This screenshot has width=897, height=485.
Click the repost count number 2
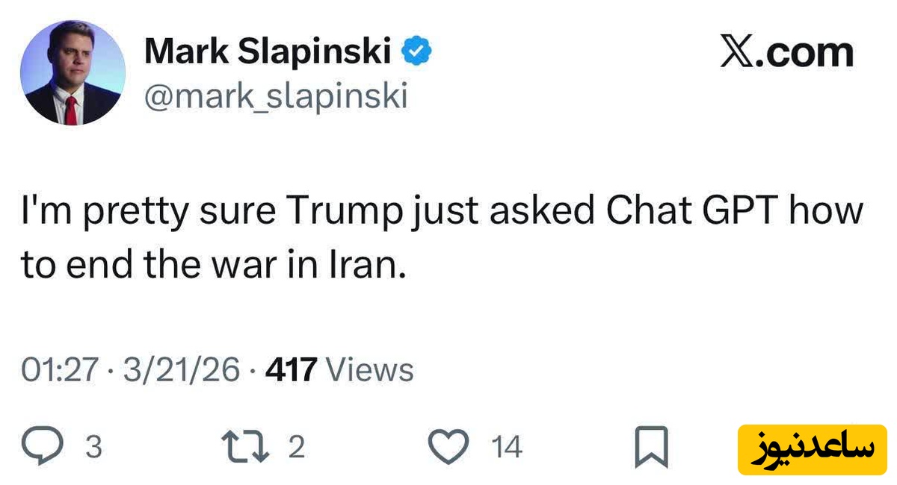pos(296,448)
